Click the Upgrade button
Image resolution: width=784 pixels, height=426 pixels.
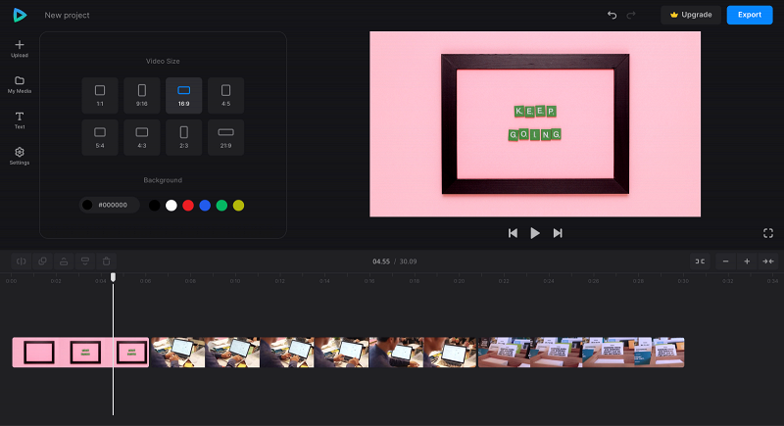691,15
